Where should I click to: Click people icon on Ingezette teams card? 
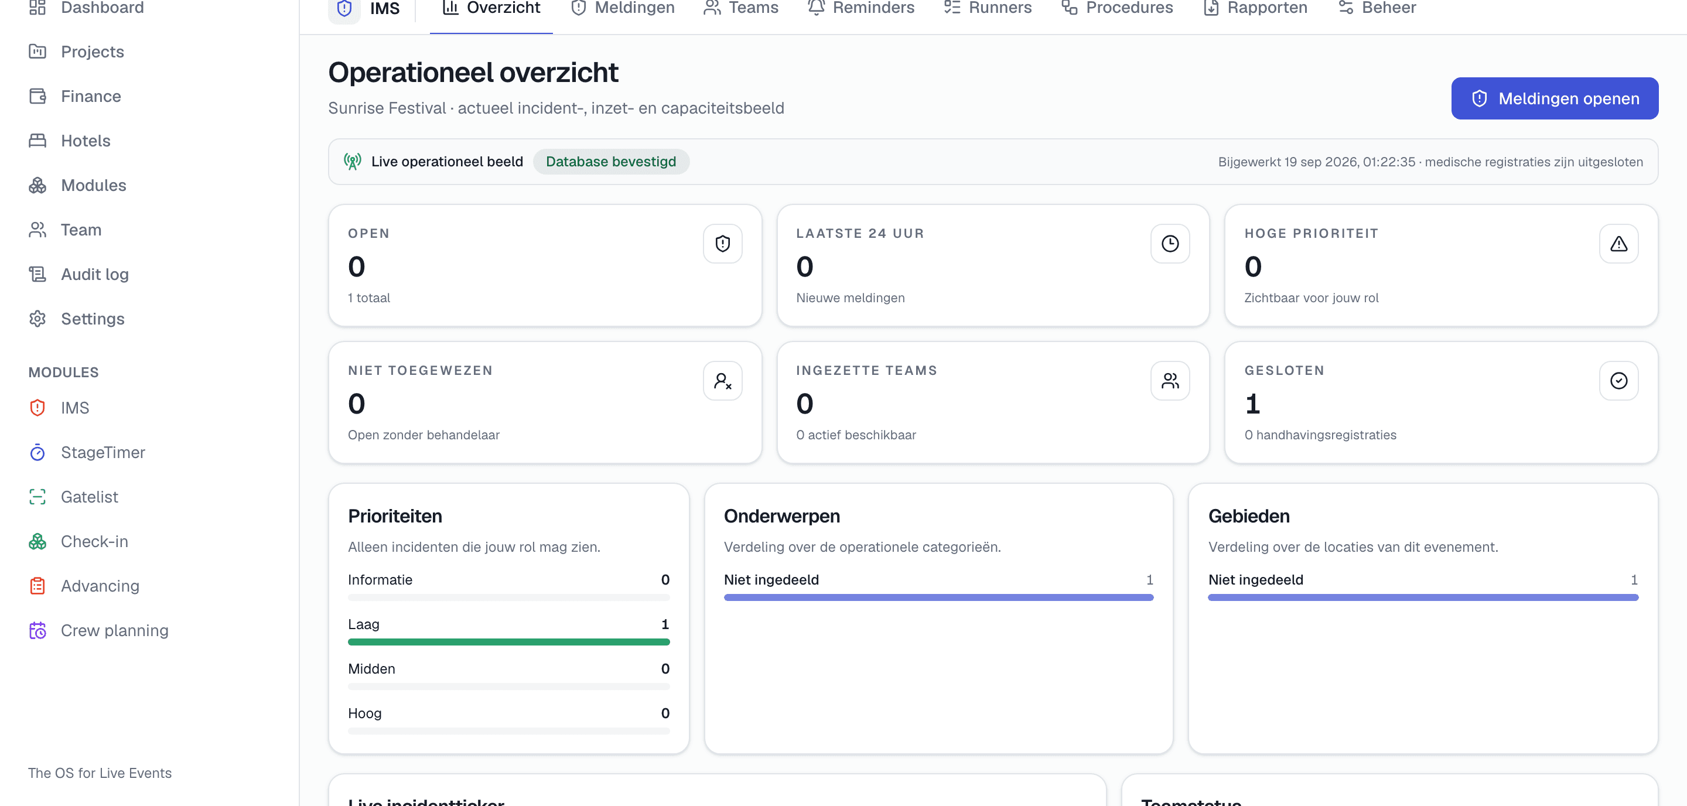[x=1170, y=380]
